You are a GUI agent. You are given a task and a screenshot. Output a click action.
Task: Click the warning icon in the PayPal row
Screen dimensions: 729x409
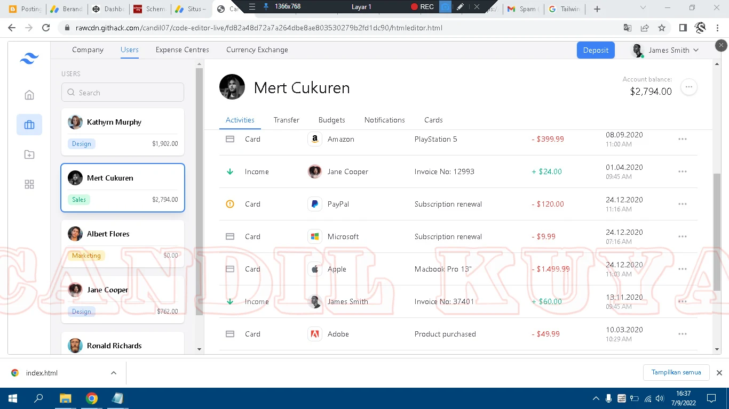(x=230, y=204)
